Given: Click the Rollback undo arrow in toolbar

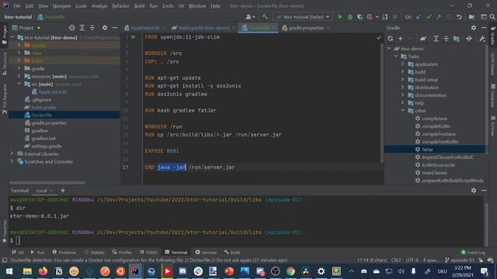Looking at the screenshot, I should pyautogui.click(x=459, y=17).
